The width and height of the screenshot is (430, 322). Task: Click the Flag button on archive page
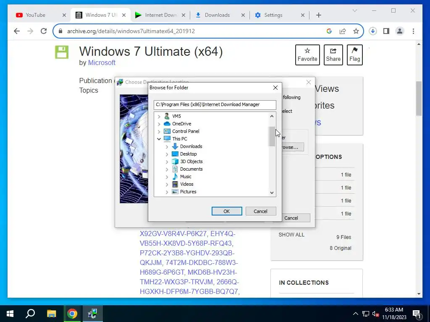pos(354,55)
